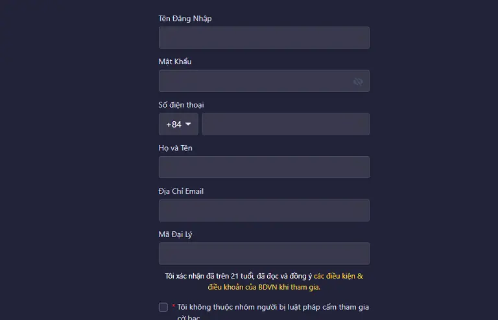
Task: Tick the gambling restriction confirmation checkbox
Action: tap(163, 307)
